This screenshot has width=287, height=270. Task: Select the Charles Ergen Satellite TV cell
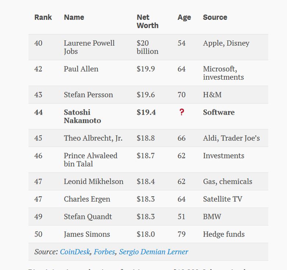223,199
